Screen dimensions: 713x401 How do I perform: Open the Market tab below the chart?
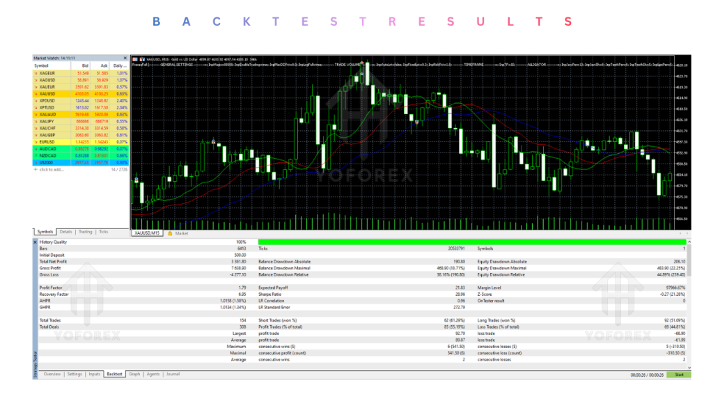coord(182,233)
